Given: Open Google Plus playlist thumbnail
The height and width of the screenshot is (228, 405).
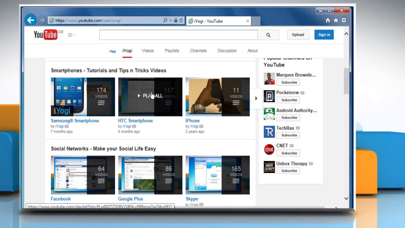Looking at the screenshot, I should click(150, 175).
